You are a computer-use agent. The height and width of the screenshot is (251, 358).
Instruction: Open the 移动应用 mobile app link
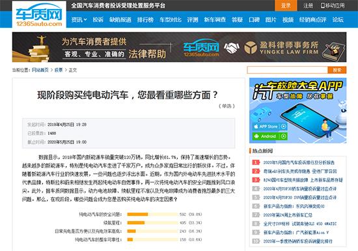(333, 6)
